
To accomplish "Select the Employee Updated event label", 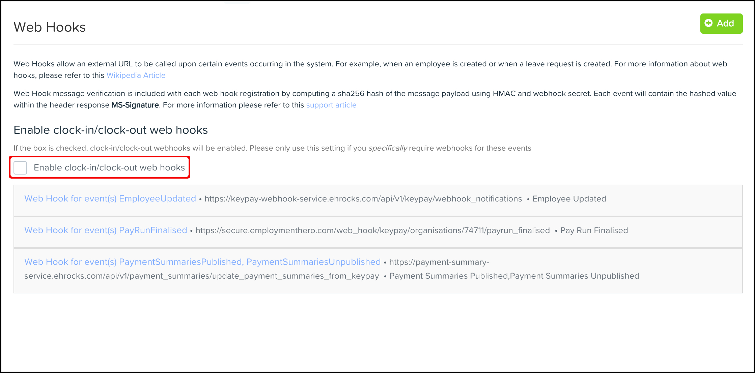I will point(569,198).
